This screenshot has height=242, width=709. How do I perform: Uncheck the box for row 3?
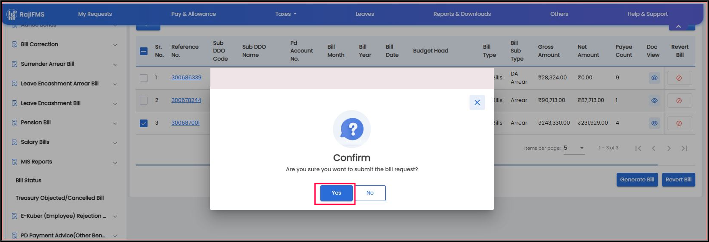pos(144,123)
